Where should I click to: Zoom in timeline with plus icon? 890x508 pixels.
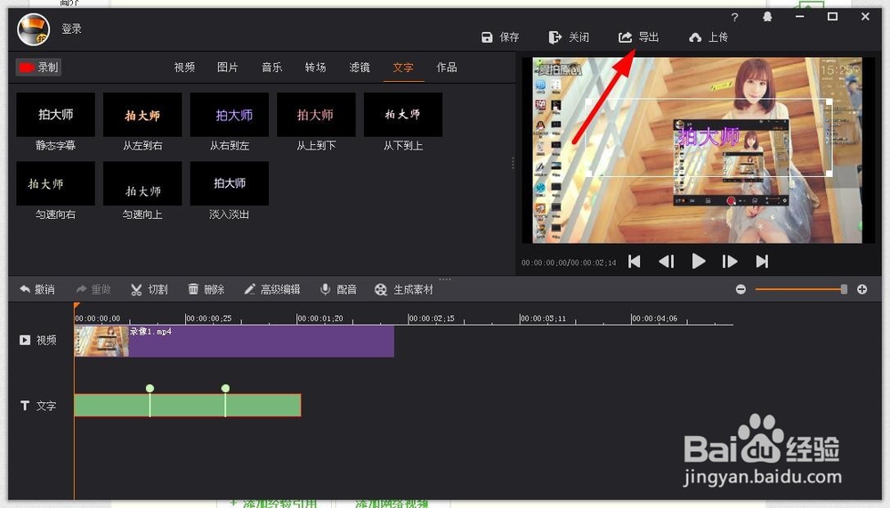click(862, 289)
